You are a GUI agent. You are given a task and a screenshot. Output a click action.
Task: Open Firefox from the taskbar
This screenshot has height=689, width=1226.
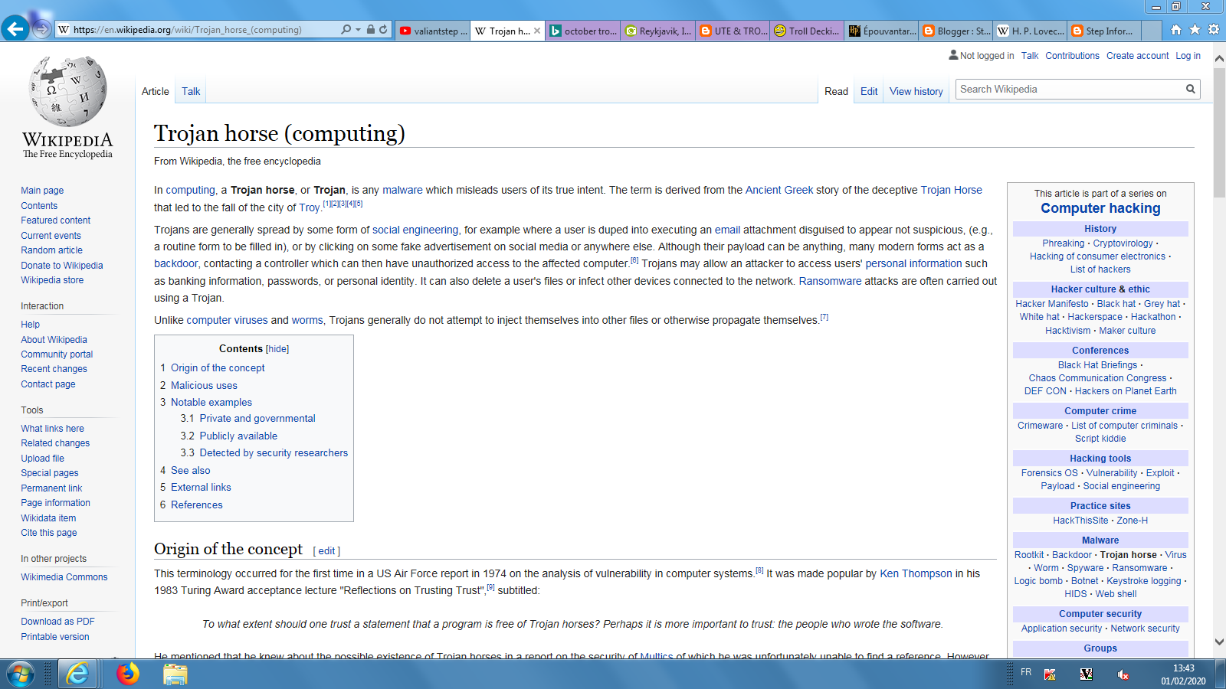click(128, 674)
